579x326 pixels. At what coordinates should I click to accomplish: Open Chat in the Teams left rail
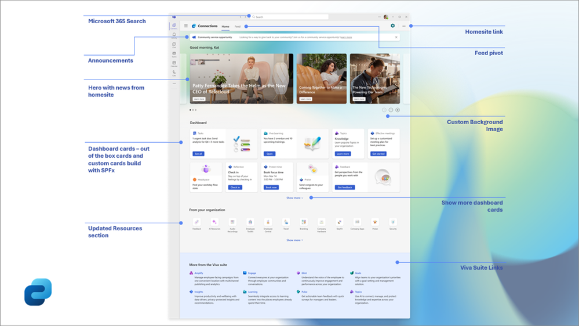click(174, 45)
